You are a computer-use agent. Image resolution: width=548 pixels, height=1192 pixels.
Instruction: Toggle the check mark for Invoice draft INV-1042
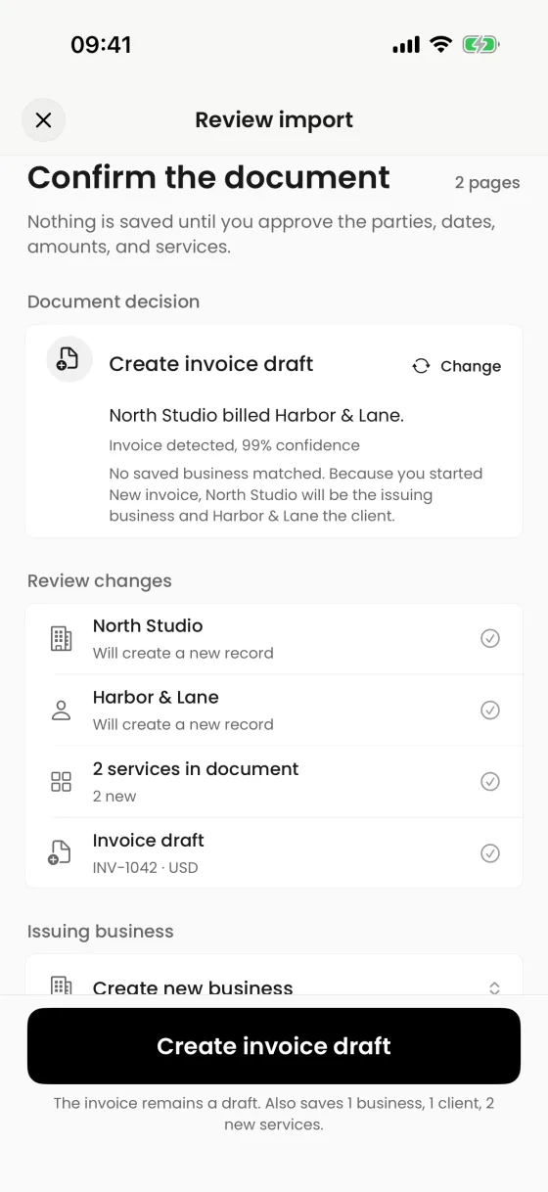coord(490,853)
